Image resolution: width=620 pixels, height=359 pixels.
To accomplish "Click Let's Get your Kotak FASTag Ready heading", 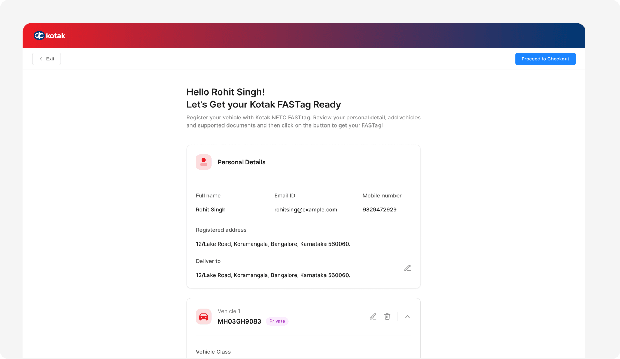I will (x=264, y=105).
